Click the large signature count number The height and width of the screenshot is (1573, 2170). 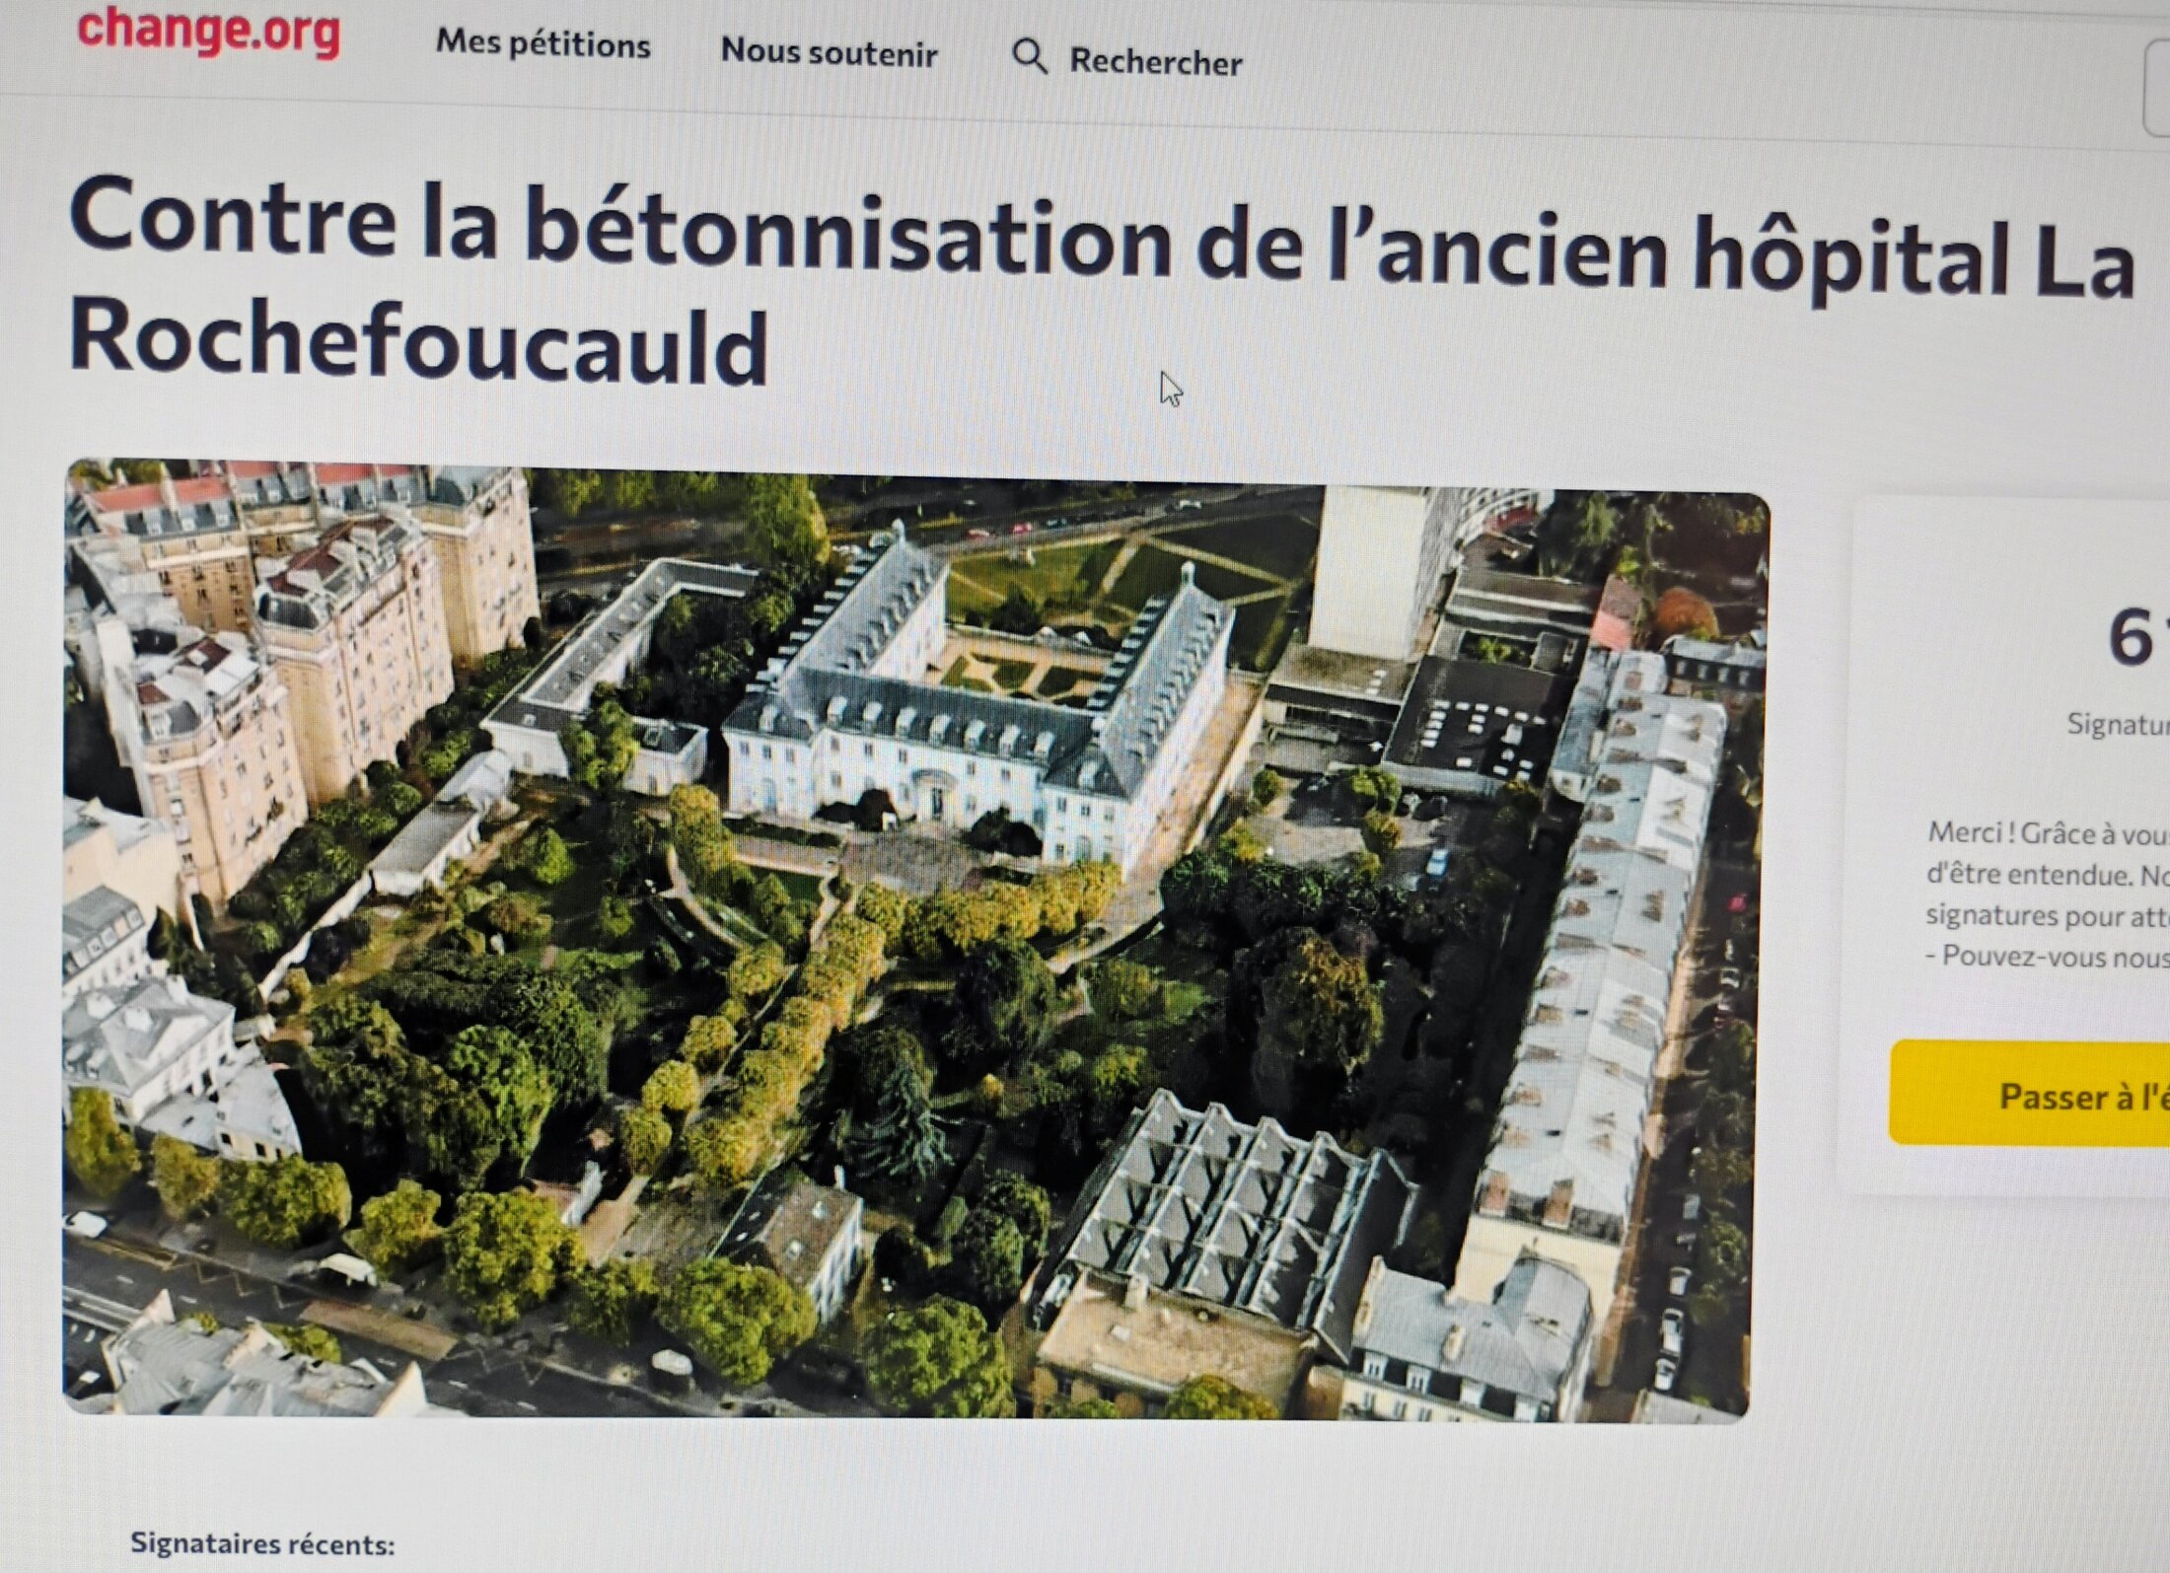click(x=2133, y=638)
